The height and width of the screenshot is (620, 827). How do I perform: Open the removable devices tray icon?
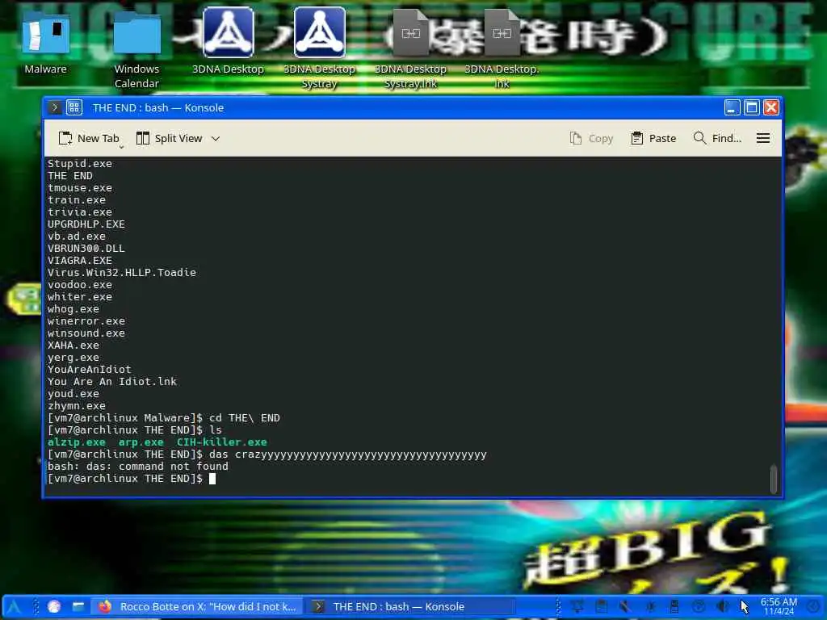(674, 607)
